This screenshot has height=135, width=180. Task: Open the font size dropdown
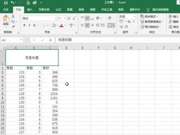coord(65,18)
